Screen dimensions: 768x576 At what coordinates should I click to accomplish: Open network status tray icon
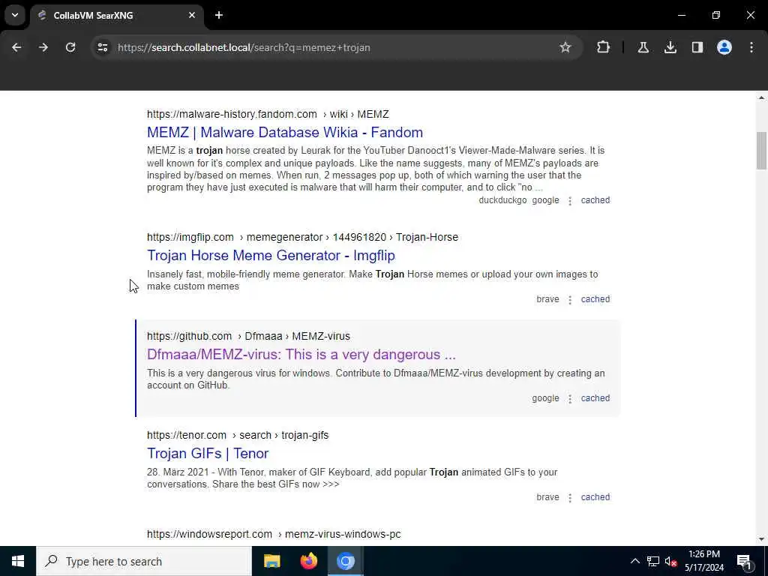[x=653, y=561]
